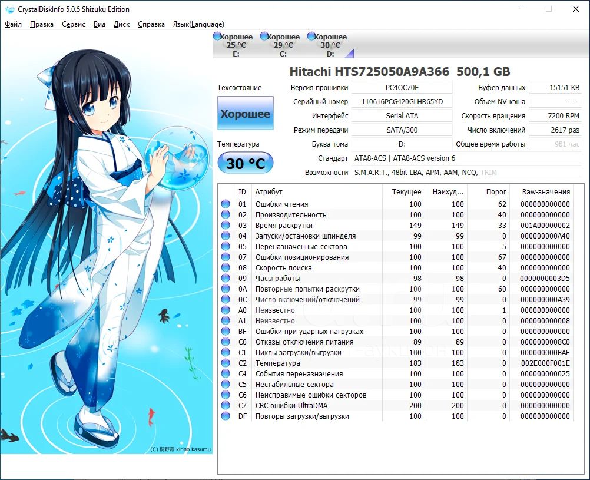This screenshot has width=590, height=480.
Task: Click status orb for C7 CRC-ошибки UltraDMA
Action: (x=226, y=405)
